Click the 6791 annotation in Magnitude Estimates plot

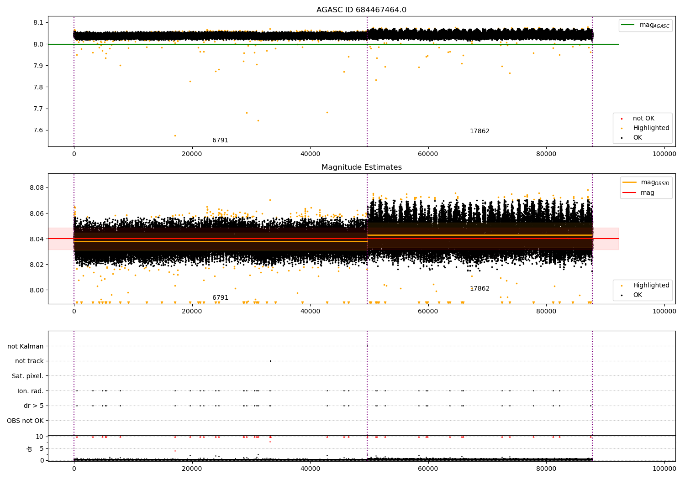tap(220, 298)
